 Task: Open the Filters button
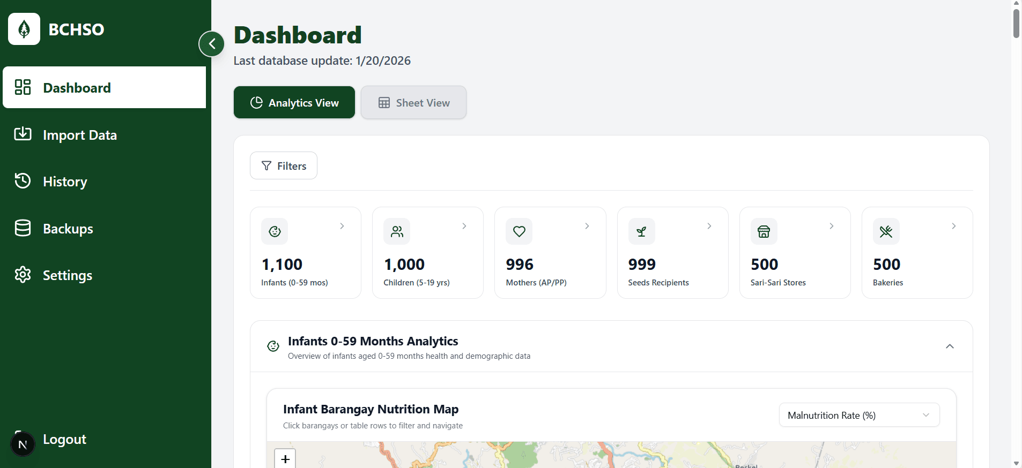(284, 165)
